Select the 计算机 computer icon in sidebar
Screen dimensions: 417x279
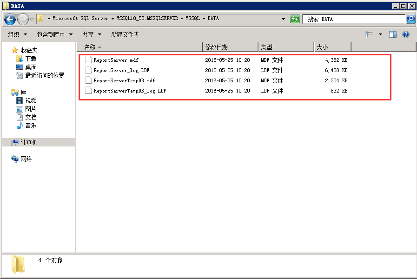(15, 142)
